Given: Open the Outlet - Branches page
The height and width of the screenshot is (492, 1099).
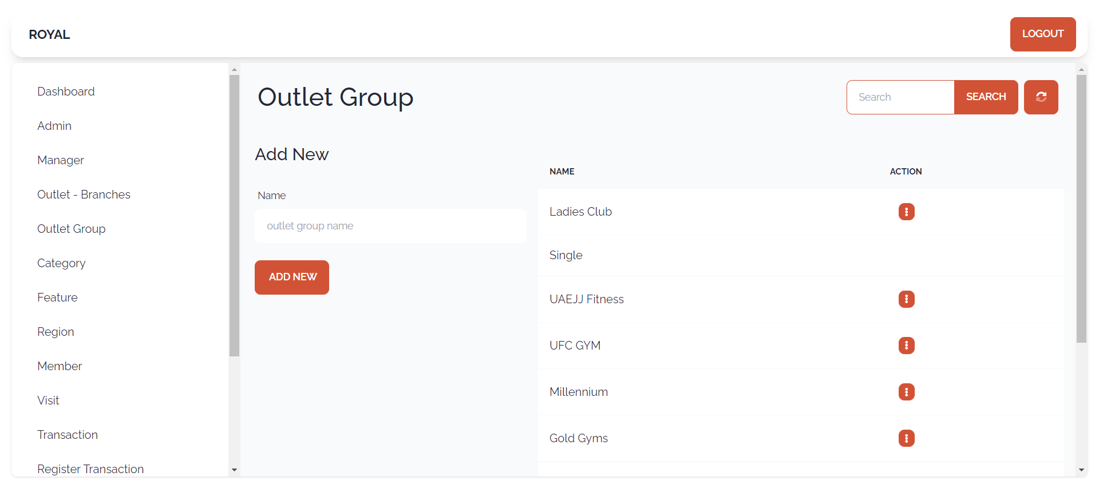Looking at the screenshot, I should coord(84,195).
